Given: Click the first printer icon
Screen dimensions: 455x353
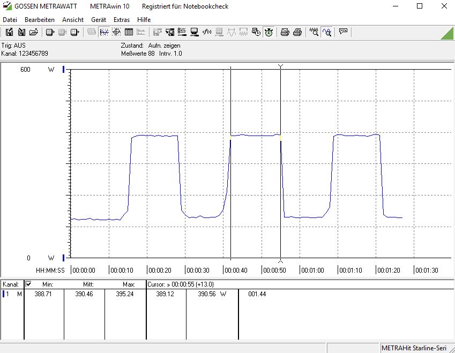Looking at the screenshot, I should pos(285,32).
